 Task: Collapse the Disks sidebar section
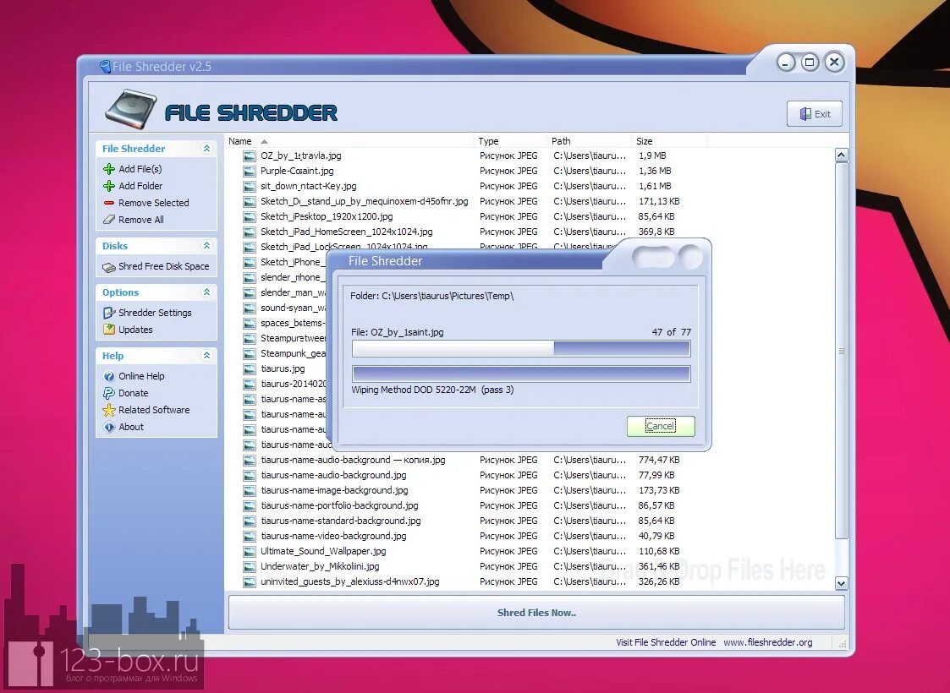coord(206,246)
